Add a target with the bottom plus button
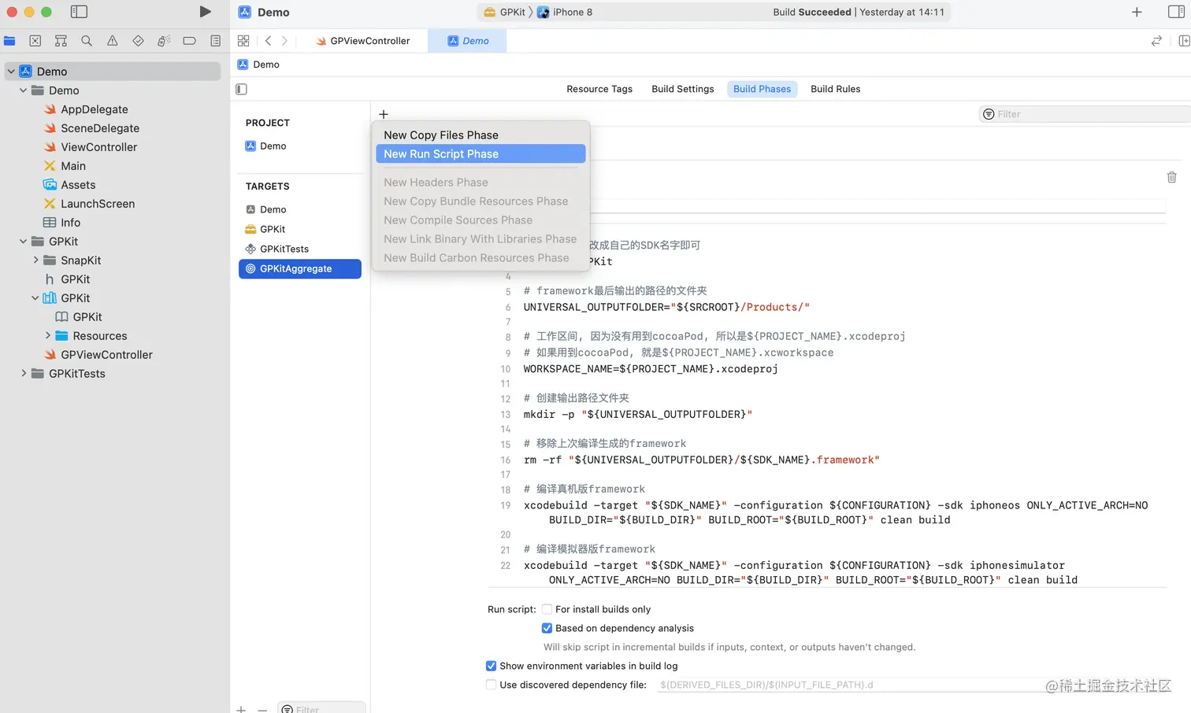Viewport: 1191px width, 713px height. [241, 709]
